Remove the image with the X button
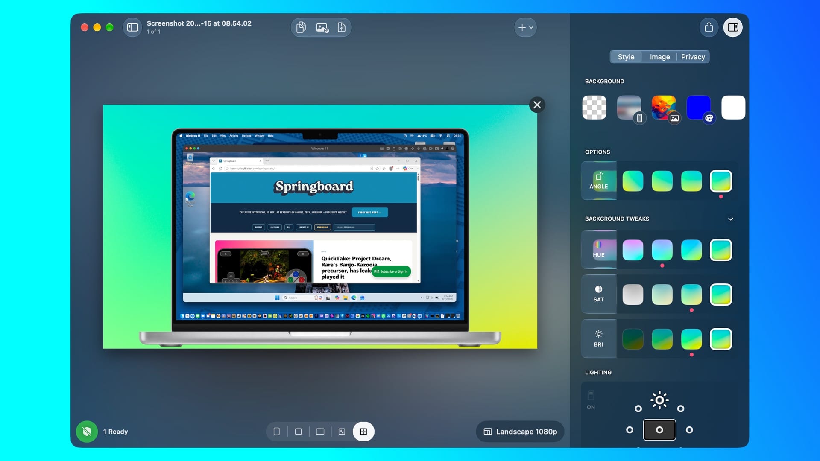This screenshot has height=461, width=820. 537,105
